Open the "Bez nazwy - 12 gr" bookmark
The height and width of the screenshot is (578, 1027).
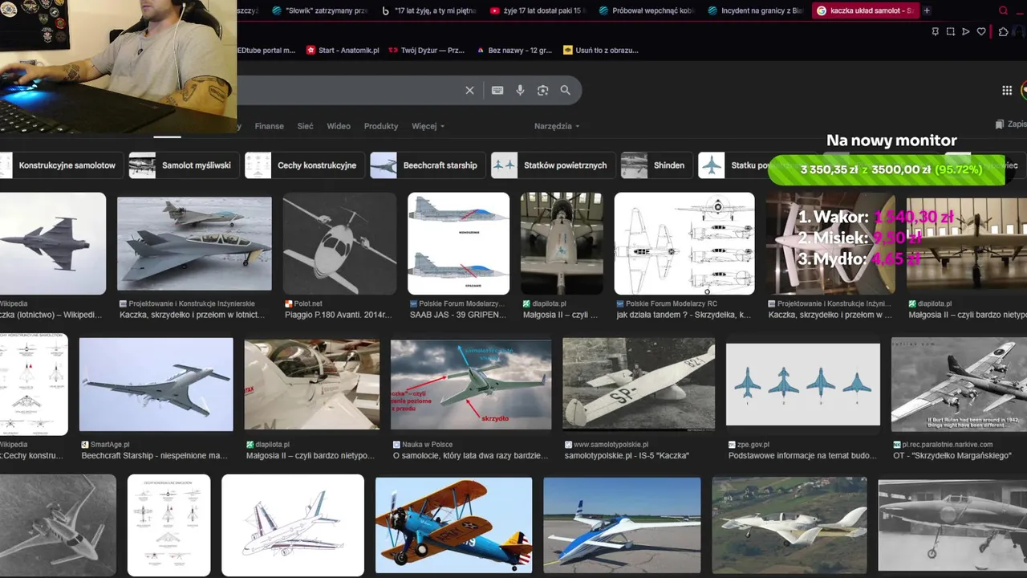click(x=514, y=50)
